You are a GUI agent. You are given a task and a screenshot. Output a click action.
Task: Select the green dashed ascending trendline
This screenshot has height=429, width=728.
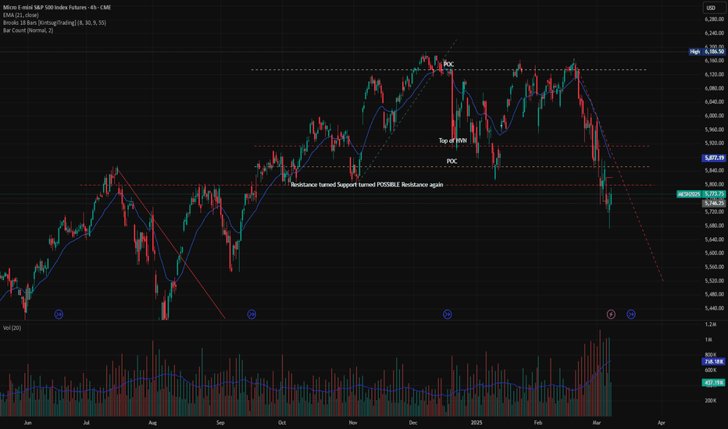coord(409,109)
